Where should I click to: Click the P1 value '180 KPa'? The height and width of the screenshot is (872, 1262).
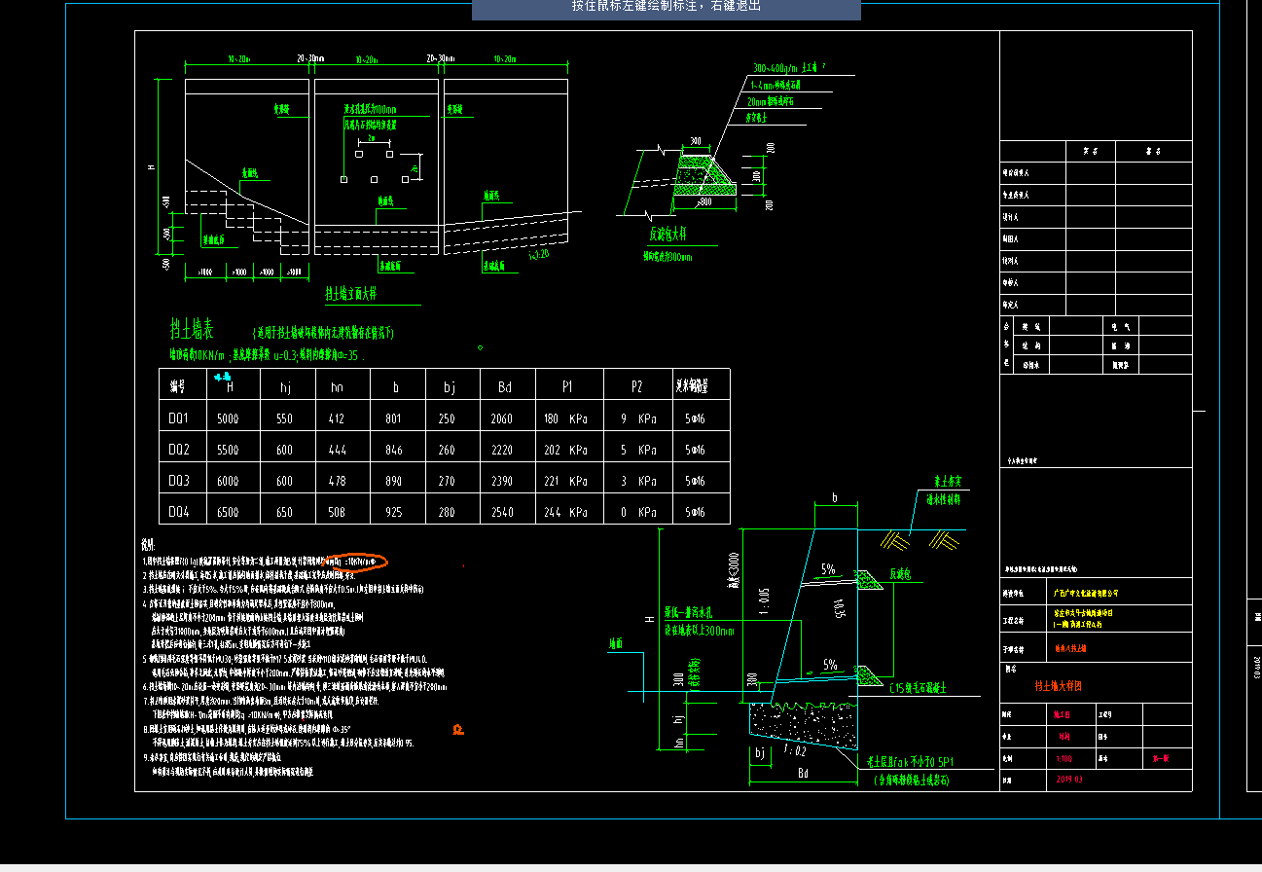565,419
